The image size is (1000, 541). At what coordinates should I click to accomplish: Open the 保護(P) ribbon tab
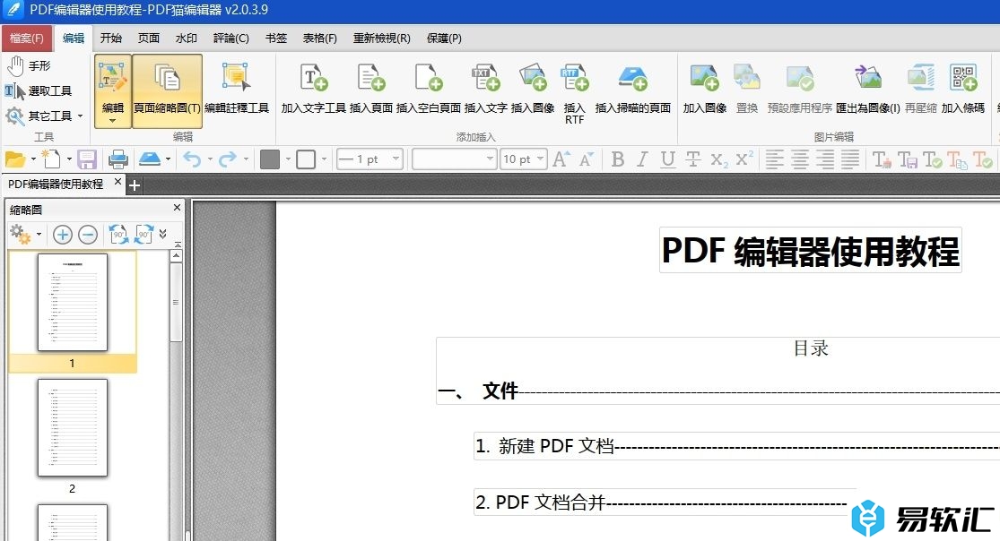pos(444,39)
